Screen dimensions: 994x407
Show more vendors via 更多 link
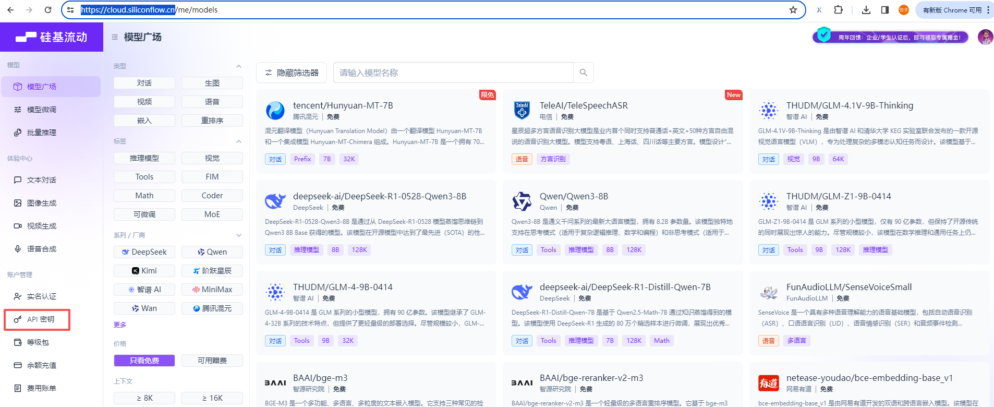[x=120, y=325]
